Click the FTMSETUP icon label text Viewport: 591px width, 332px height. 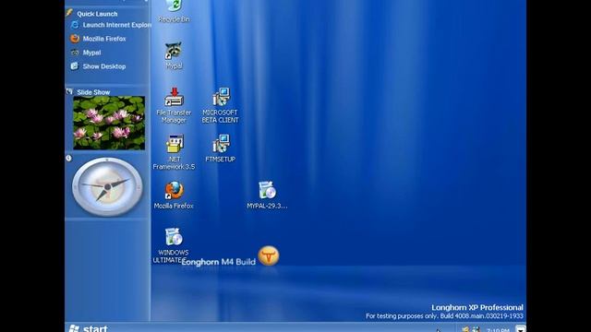click(221, 160)
